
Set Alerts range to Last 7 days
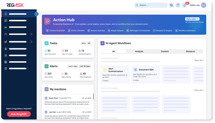tap(73, 66)
